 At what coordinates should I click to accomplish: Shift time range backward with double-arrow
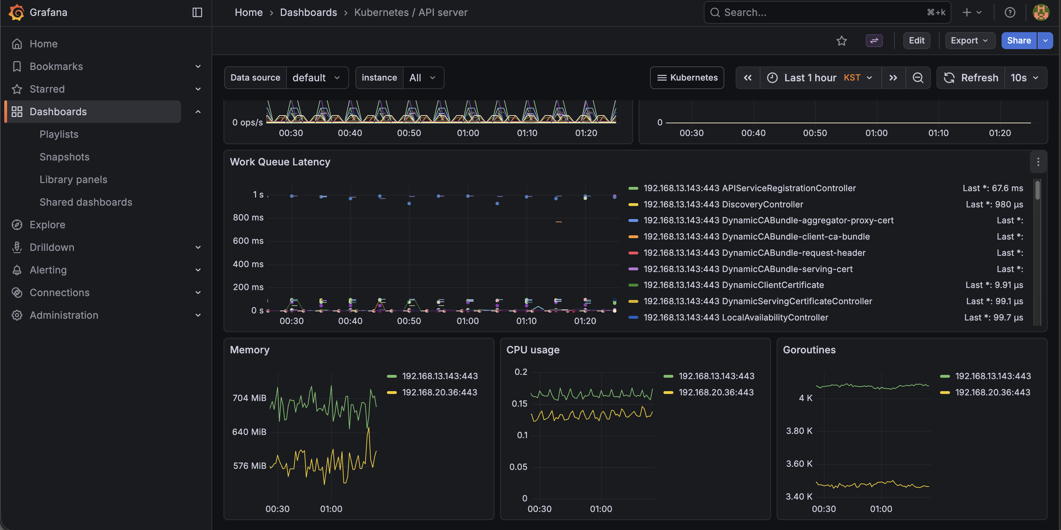(x=748, y=78)
